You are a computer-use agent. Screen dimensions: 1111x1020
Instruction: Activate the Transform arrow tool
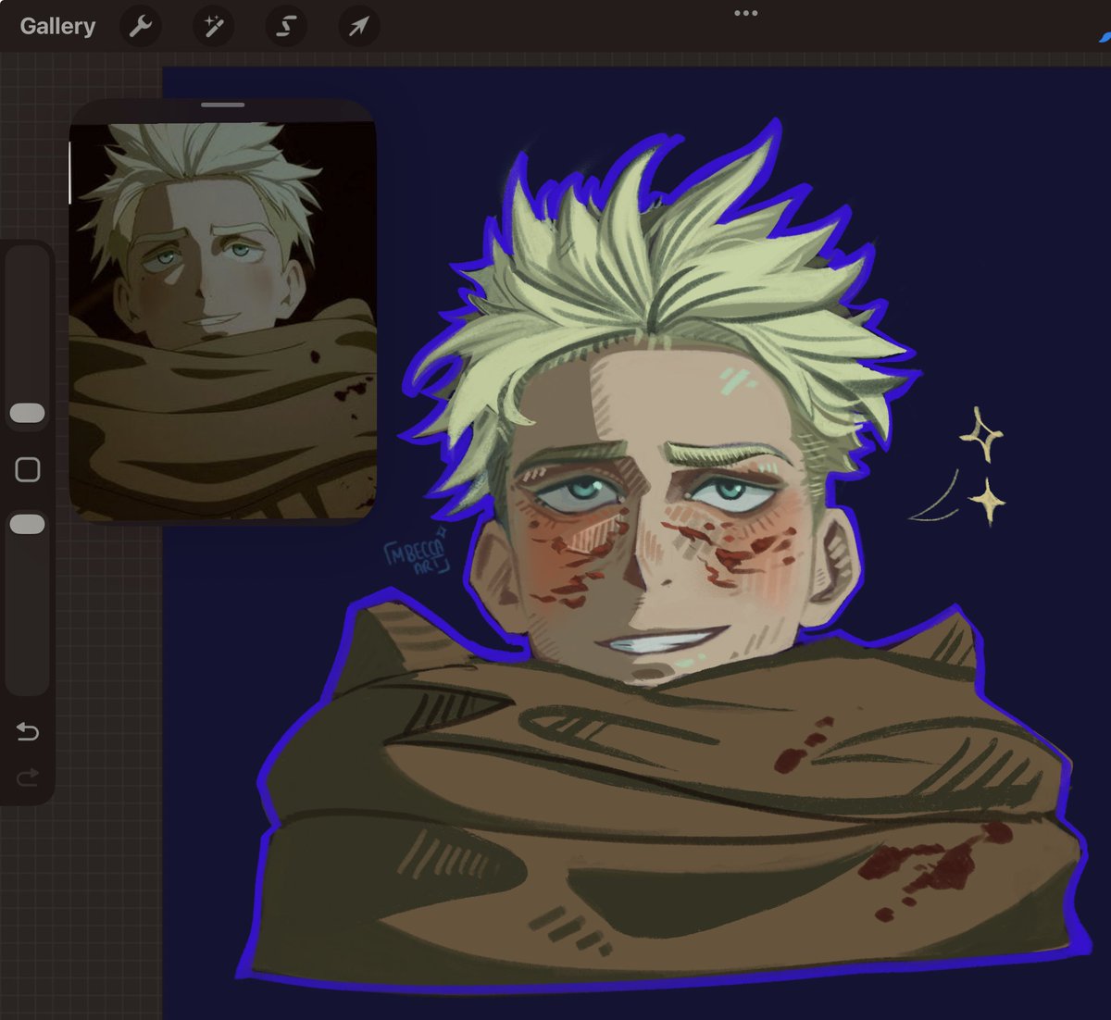(358, 26)
